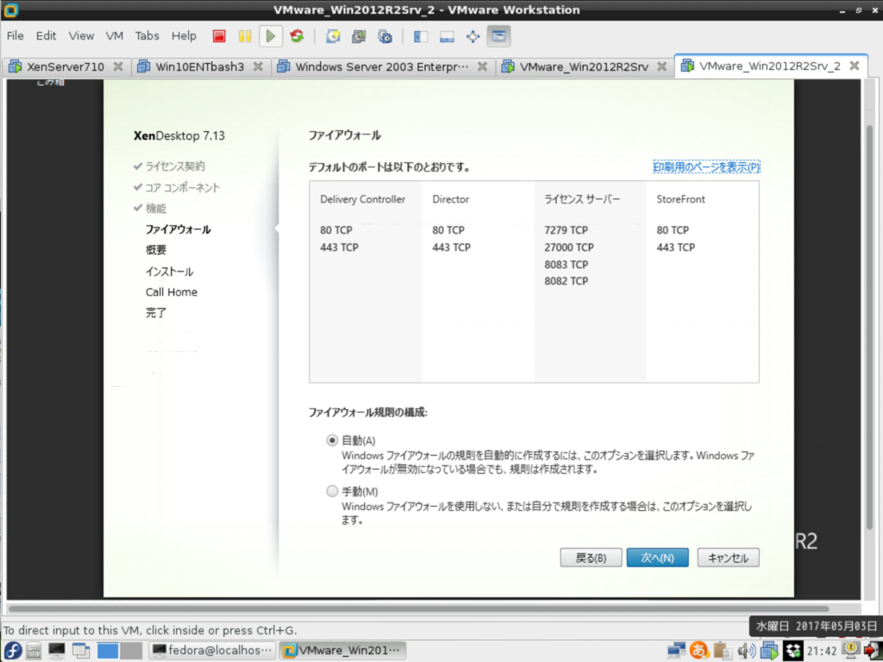The width and height of the screenshot is (883, 662).
Task: Take a snapshot of this virtual machine
Action: (333, 36)
